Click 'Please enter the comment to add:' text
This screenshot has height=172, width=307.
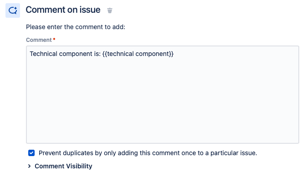(x=76, y=27)
